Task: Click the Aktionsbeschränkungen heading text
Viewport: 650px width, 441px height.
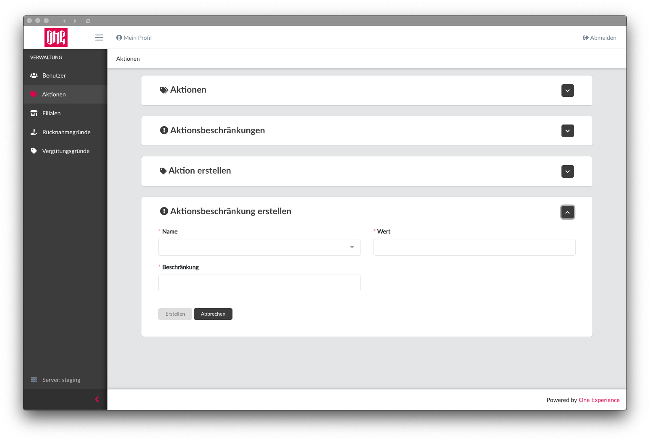Action: tap(217, 130)
